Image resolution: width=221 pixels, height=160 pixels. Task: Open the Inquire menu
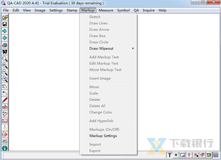pyautogui.click(x=149, y=10)
